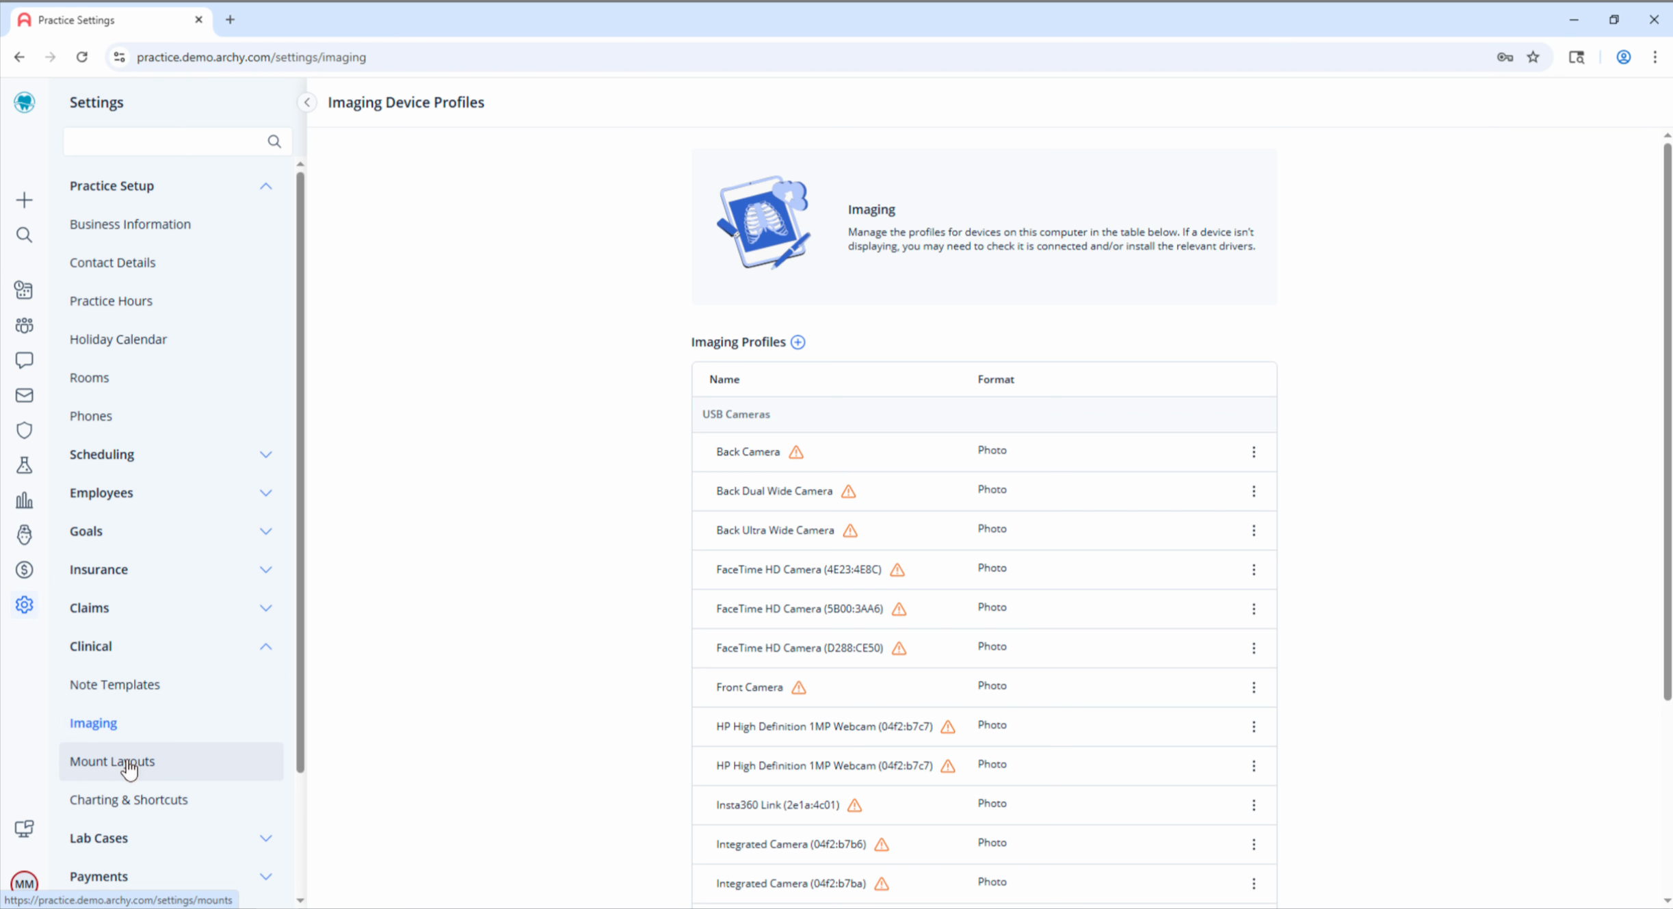Viewport: 1673px width, 909px height.
Task: Open options menu for Front Camera row
Action: pos(1254,687)
